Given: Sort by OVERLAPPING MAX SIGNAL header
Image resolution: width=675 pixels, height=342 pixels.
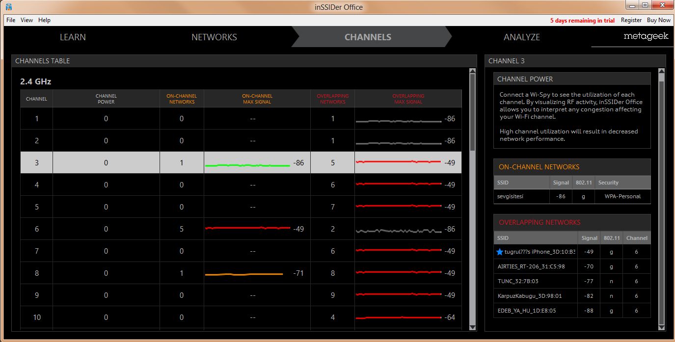Looking at the screenshot, I should (408, 99).
